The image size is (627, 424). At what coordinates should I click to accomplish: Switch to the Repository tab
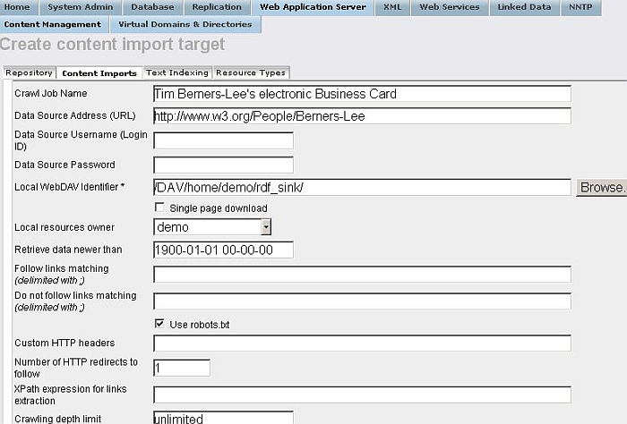29,72
